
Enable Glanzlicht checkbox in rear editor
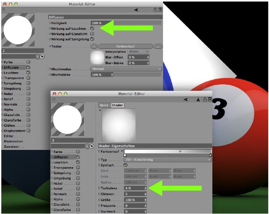(x=28, y=115)
